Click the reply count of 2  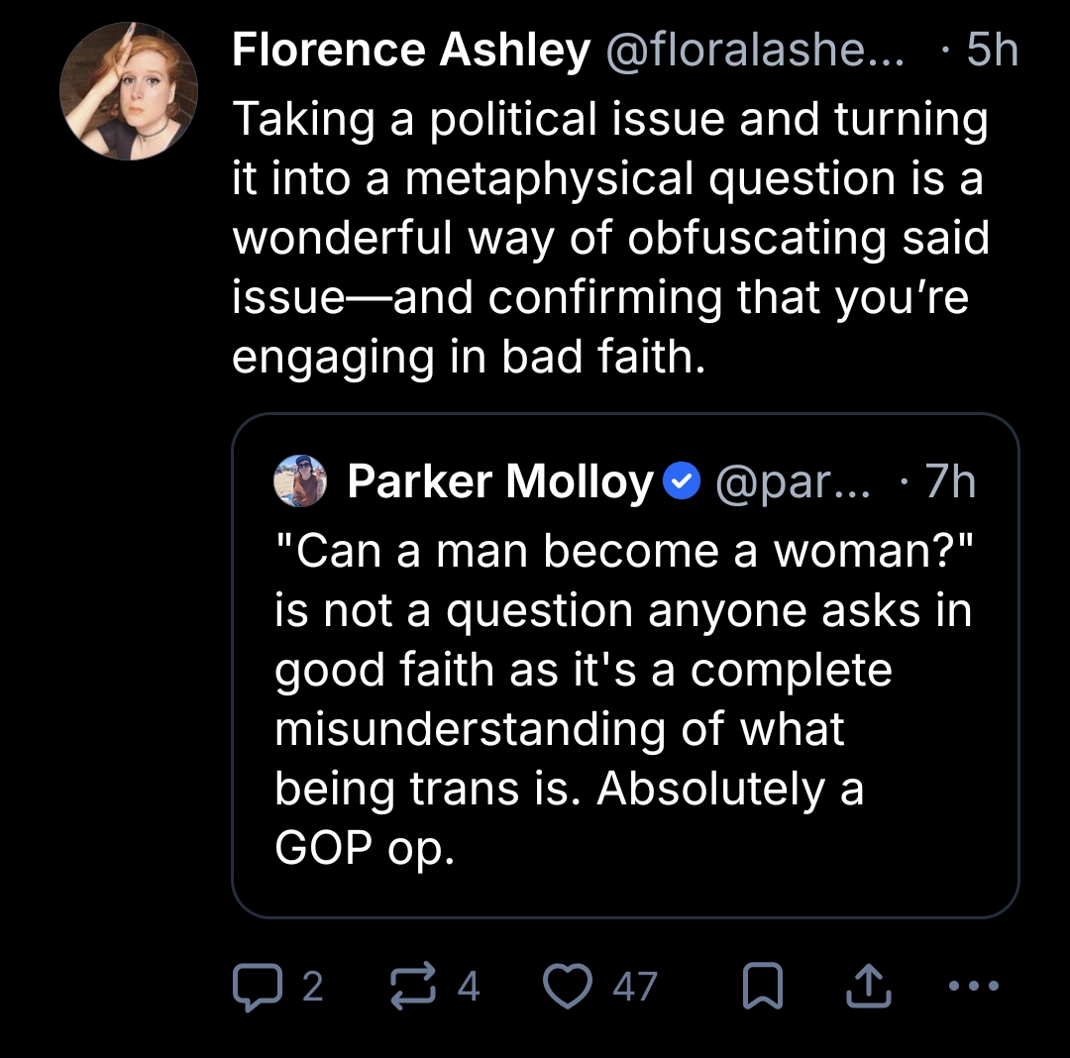(312, 986)
